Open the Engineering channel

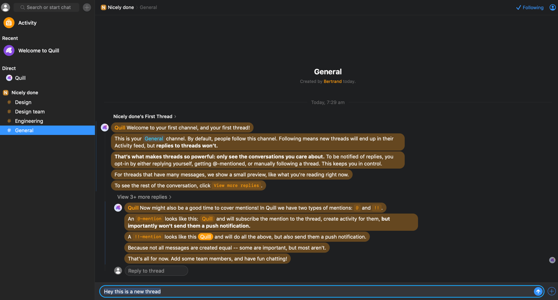click(x=47, y=121)
